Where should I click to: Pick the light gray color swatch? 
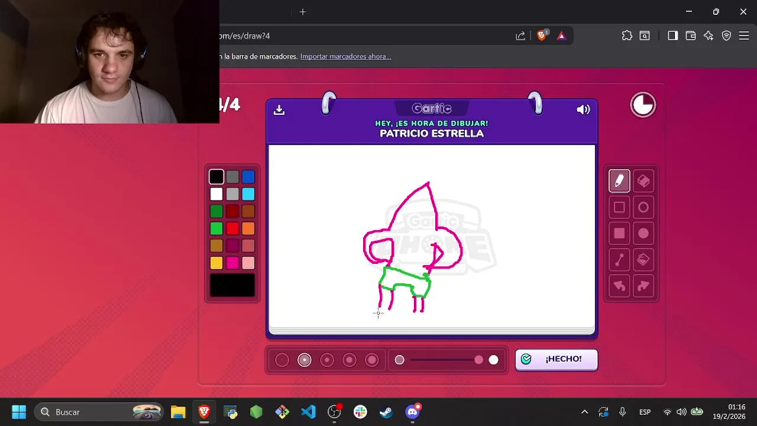pyautogui.click(x=232, y=194)
